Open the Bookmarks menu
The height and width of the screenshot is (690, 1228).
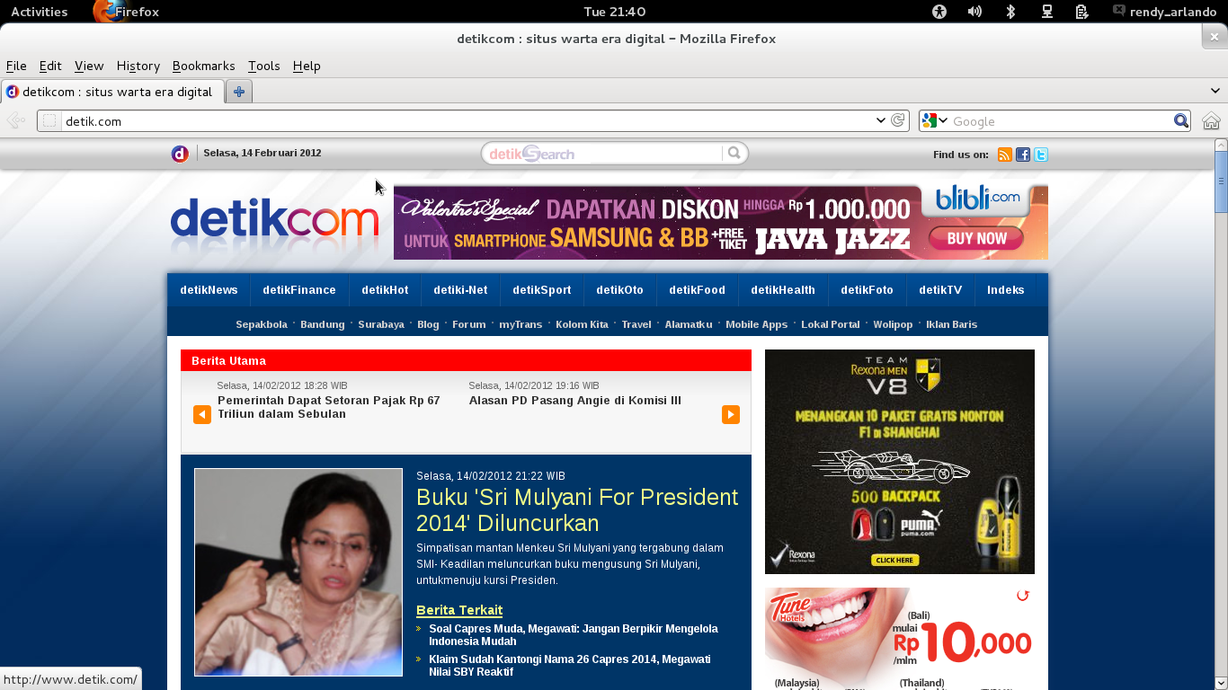pyautogui.click(x=203, y=66)
